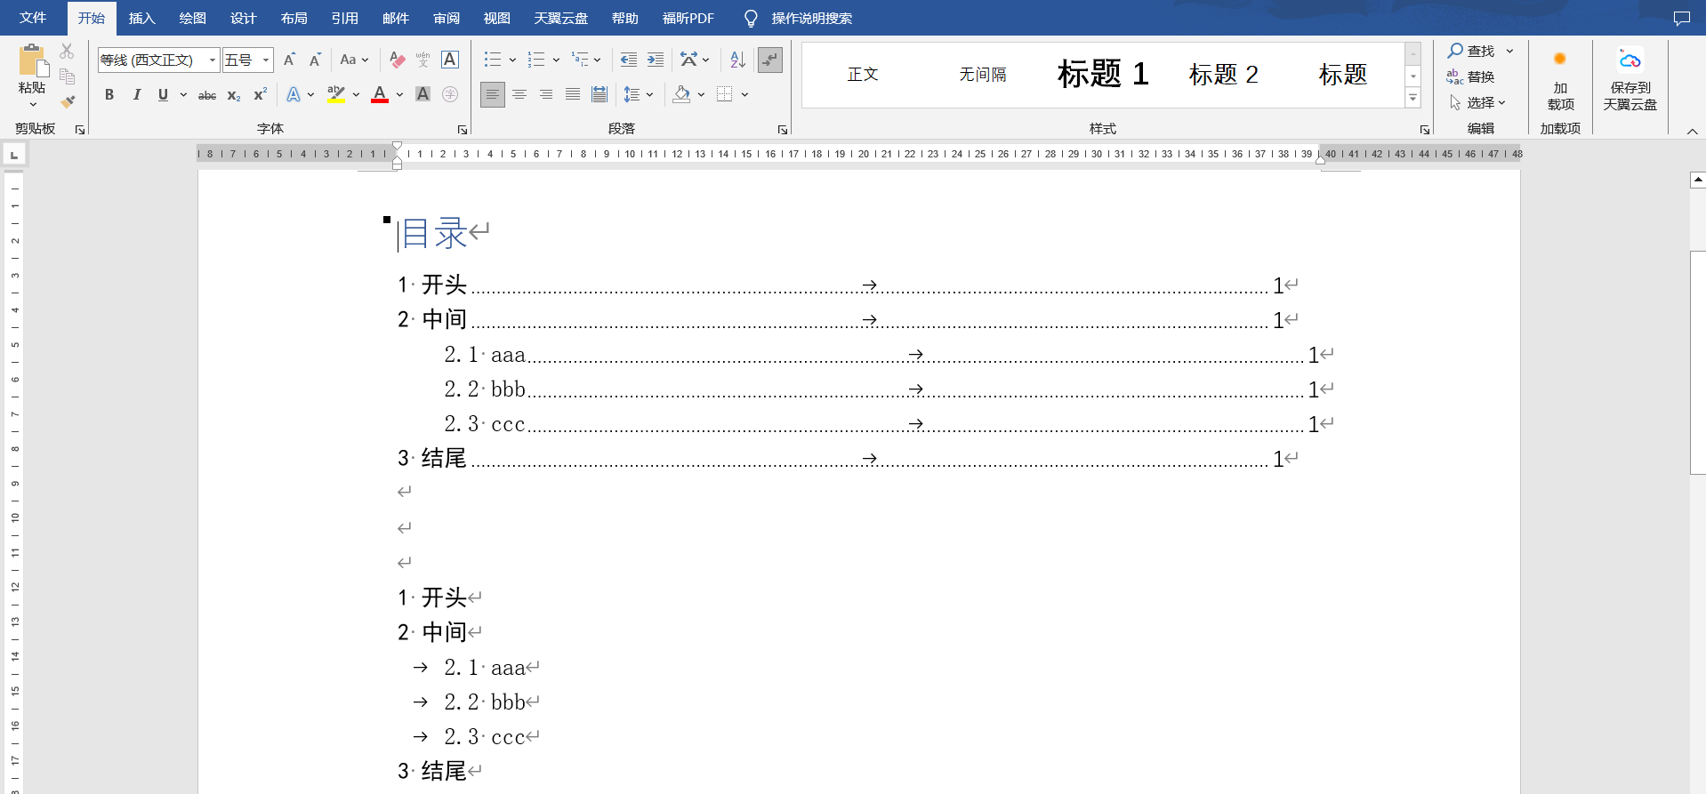Screen dimensions: 1706x794
Task: Apply strikethrough formatting
Action: coord(207,94)
